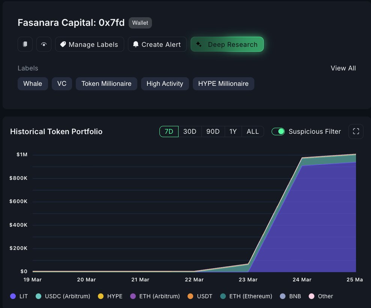
Task: Toggle USDC (Arbitrum) legend entry
Action: tap(63, 296)
